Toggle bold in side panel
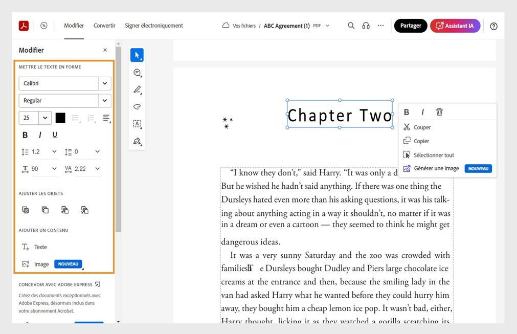 [x=25, y=135]
